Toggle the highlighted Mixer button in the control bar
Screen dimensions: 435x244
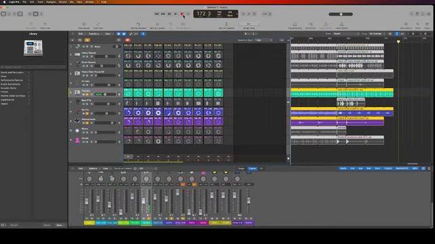[x=35, y=14]
